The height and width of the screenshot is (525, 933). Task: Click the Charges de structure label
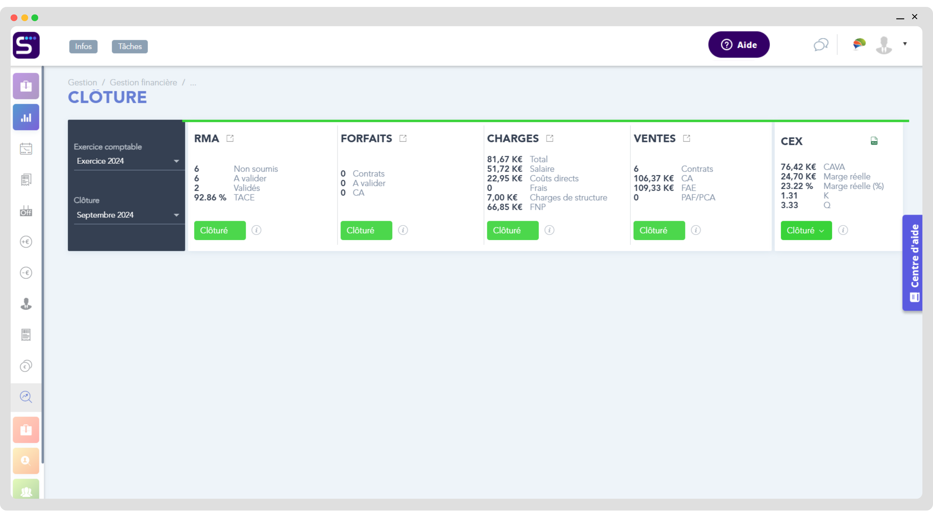click(568, 198)
